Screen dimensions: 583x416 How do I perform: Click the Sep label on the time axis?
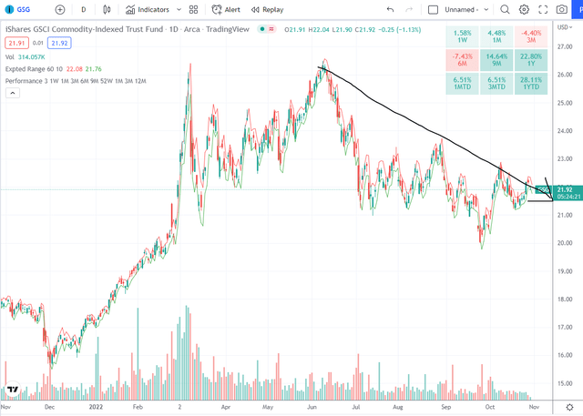coord(445,407)
